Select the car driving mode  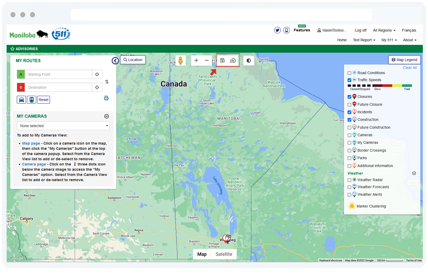[21, 100]
